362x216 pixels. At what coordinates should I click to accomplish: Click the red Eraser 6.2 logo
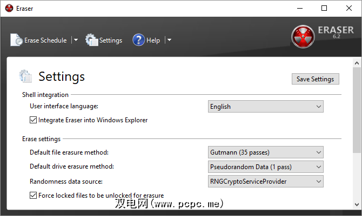(303, 37)
